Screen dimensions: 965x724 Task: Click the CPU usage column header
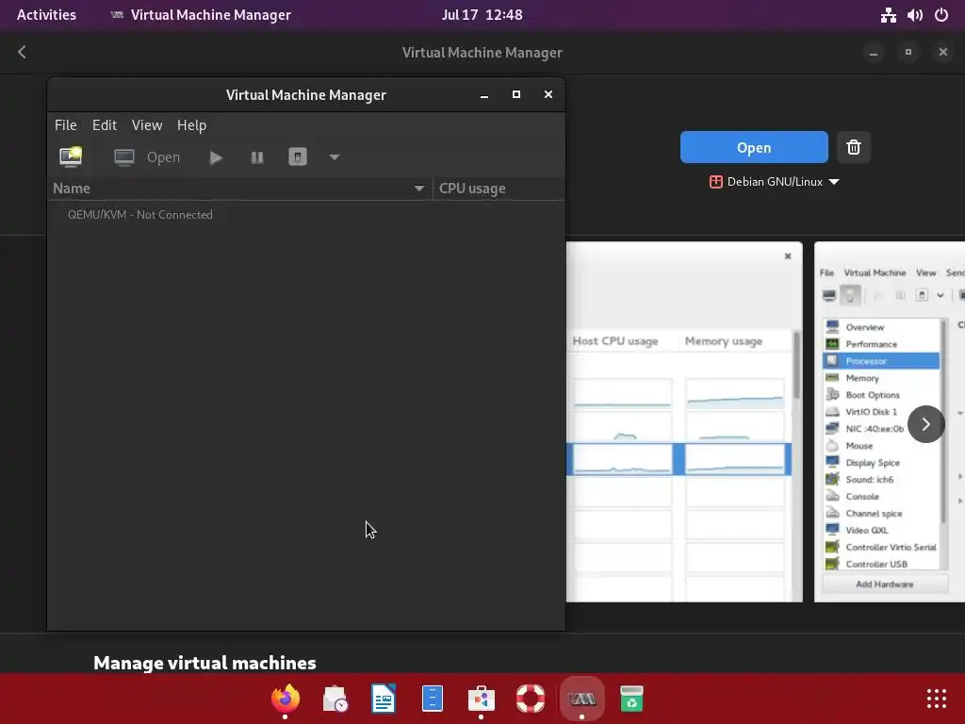[x=499, y=189]
